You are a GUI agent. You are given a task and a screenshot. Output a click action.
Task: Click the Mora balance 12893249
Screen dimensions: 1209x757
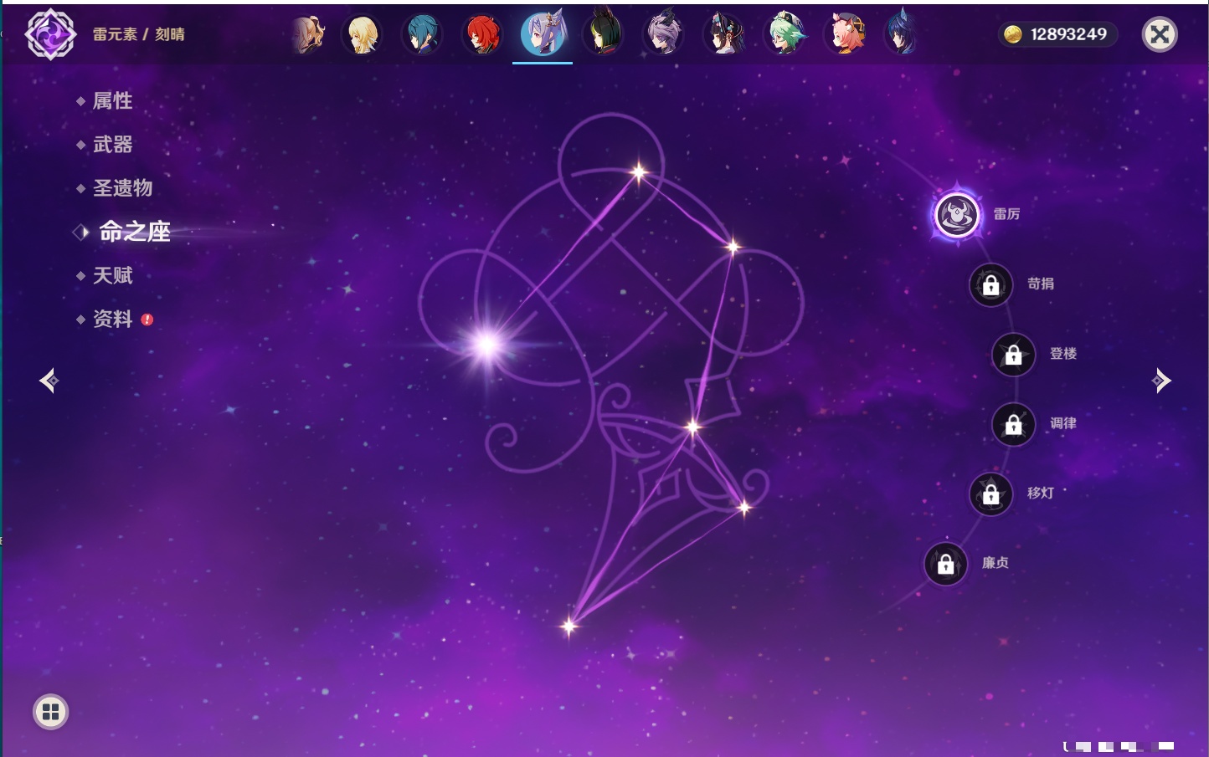(1068, 34)
